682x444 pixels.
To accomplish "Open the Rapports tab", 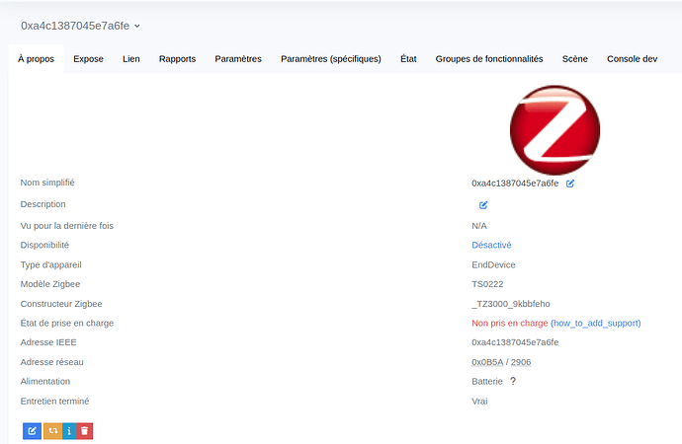I will pos(177,59).
